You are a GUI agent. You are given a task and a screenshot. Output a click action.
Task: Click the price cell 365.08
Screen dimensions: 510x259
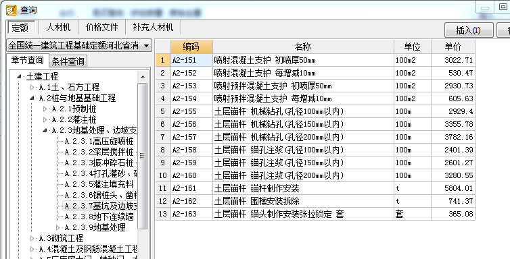coord(453,214)
